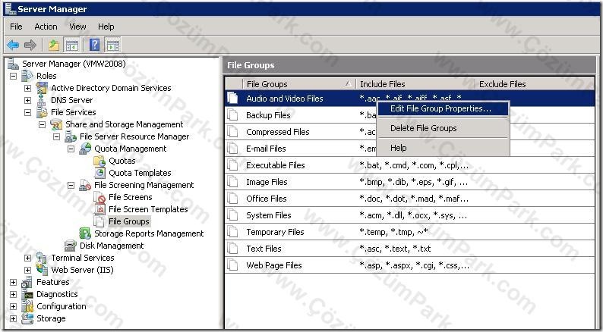The width and height of the screenshot is (603, 332).
Task: Expand the Features node
Action: pyautogui.click(x=13, y=283)
